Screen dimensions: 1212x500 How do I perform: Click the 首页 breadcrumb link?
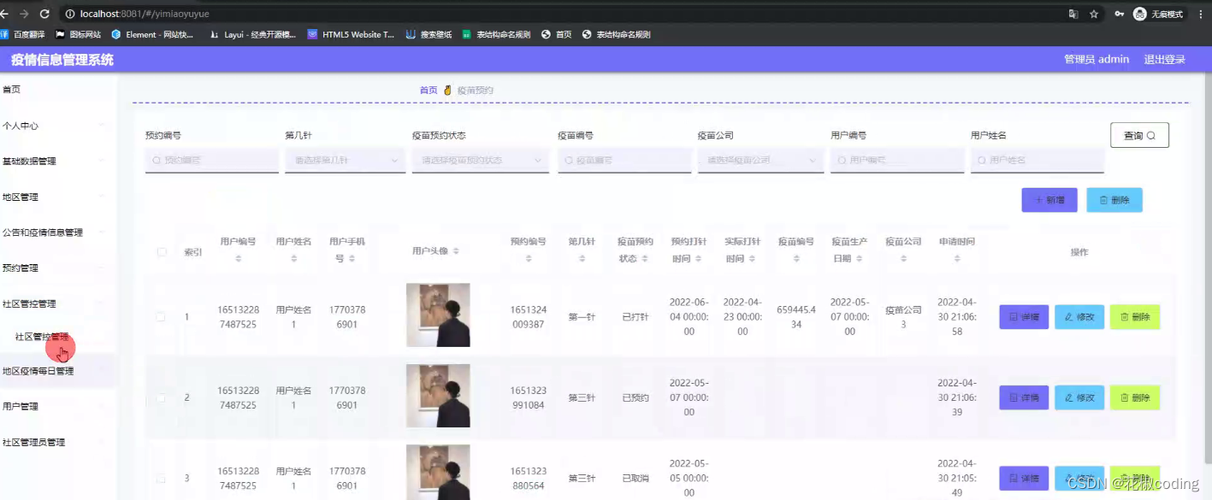click(x=429, y=89)
